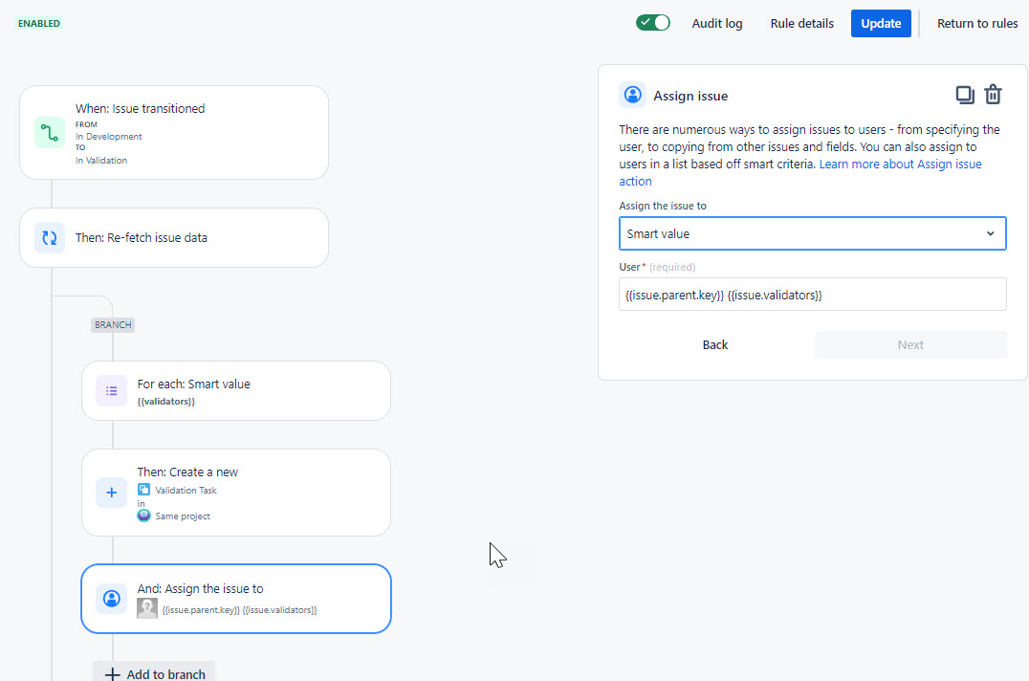Click the In Development status text

point(108,137)
